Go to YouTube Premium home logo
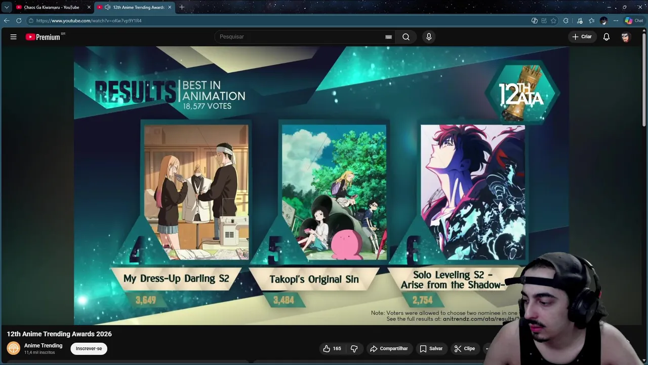 point(44,36)
